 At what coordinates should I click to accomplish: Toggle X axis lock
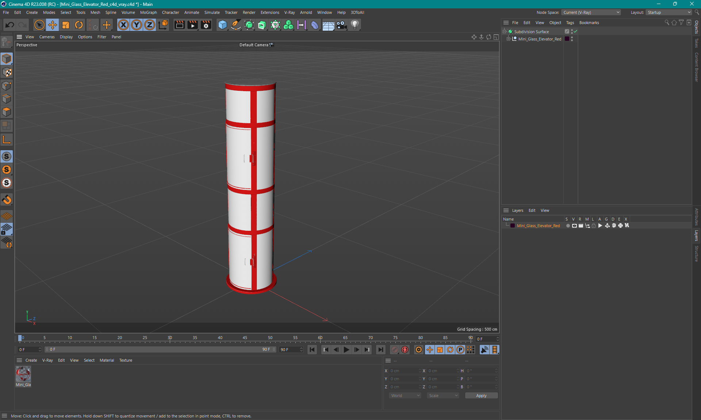pos(123,25)
